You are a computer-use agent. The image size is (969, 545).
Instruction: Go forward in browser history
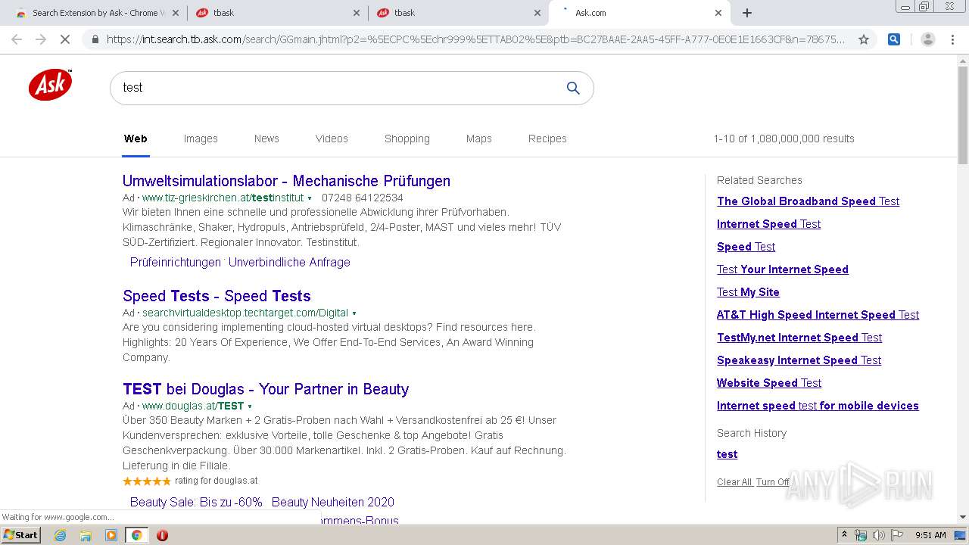41,39
